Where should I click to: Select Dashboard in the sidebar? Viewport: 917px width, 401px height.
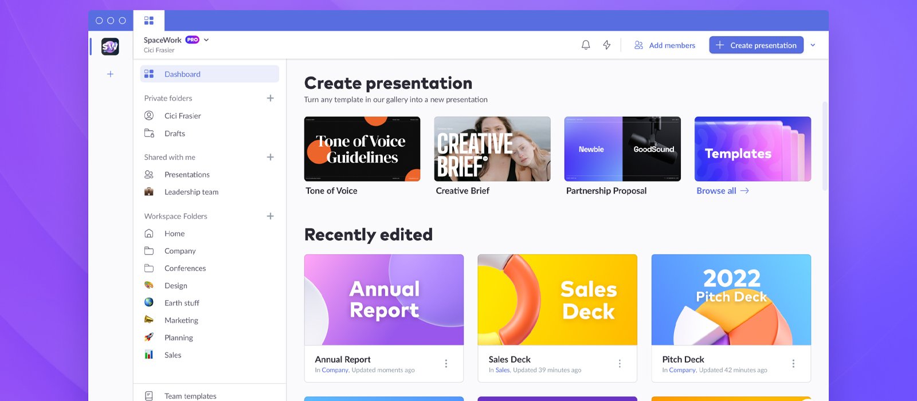[210, 74]
